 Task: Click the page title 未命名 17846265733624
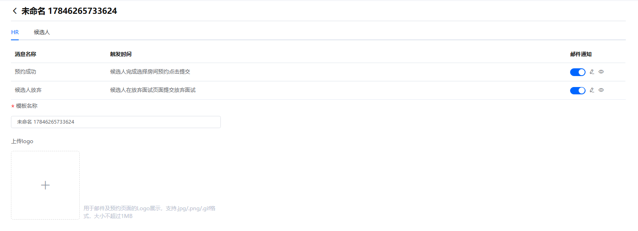[69, 11]
